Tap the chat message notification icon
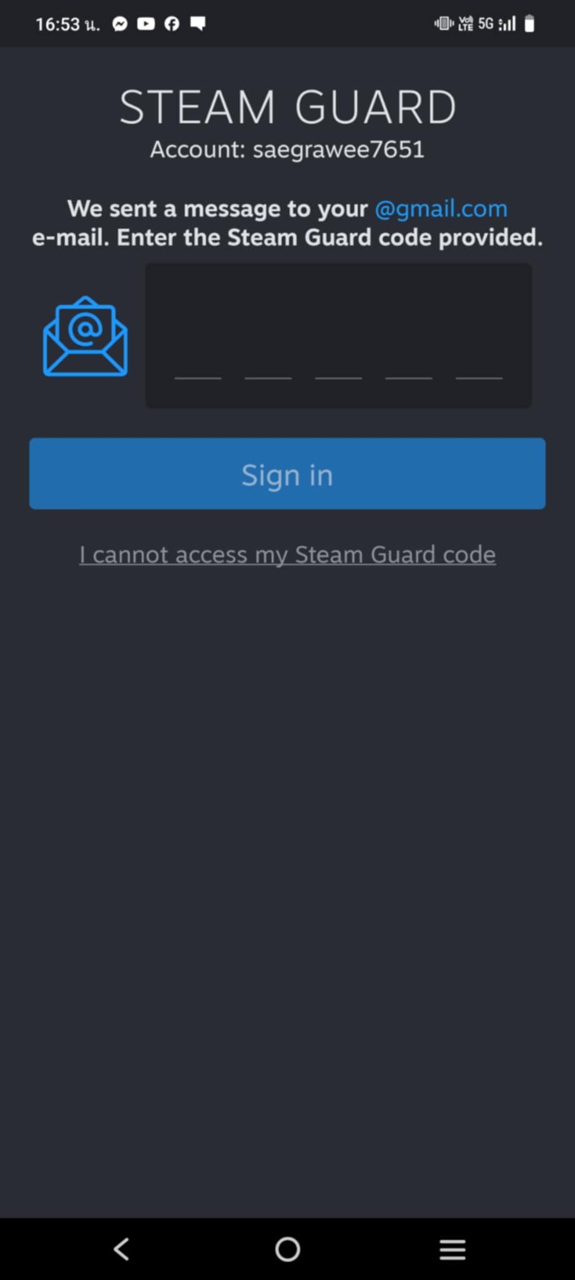The width and height of the screenshot is (575, 1280). click(198, 24)
